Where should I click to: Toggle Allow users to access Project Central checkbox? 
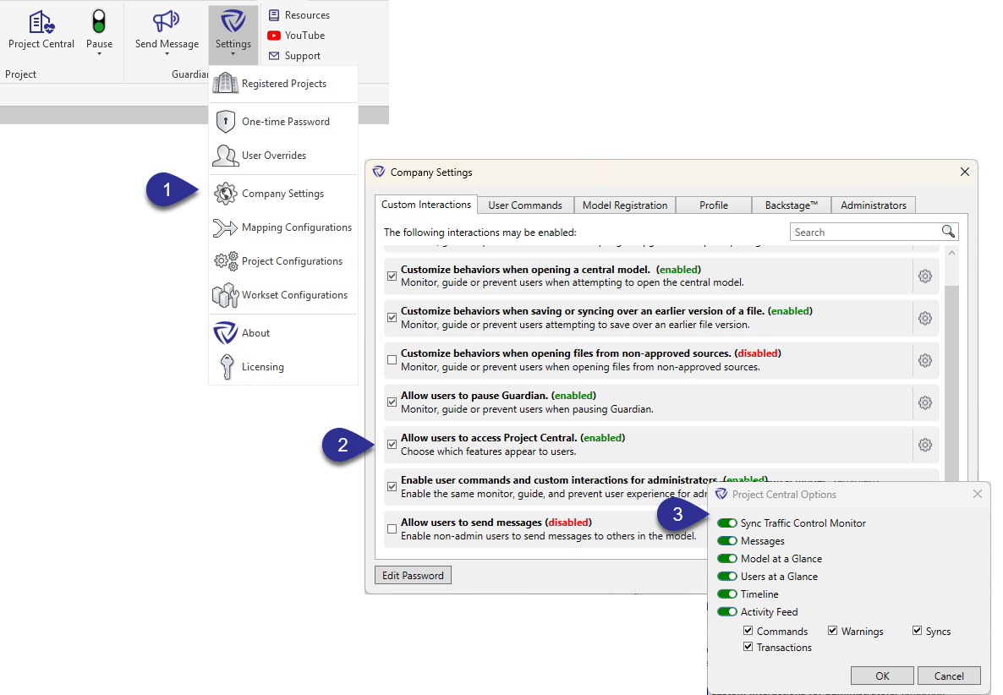pyautogui.click(x=392, y=445)
